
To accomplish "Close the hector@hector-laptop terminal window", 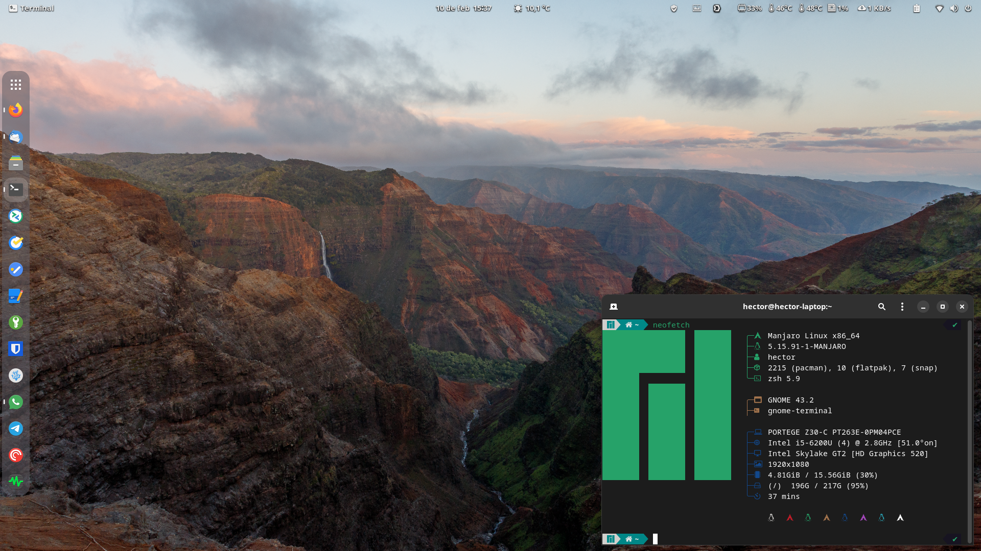I will (962, 307).
